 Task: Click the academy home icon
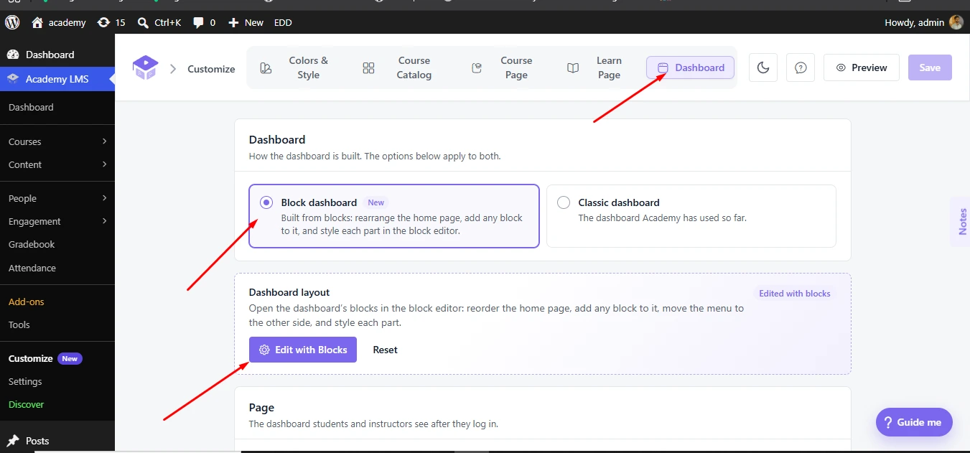tap(37, 22)
